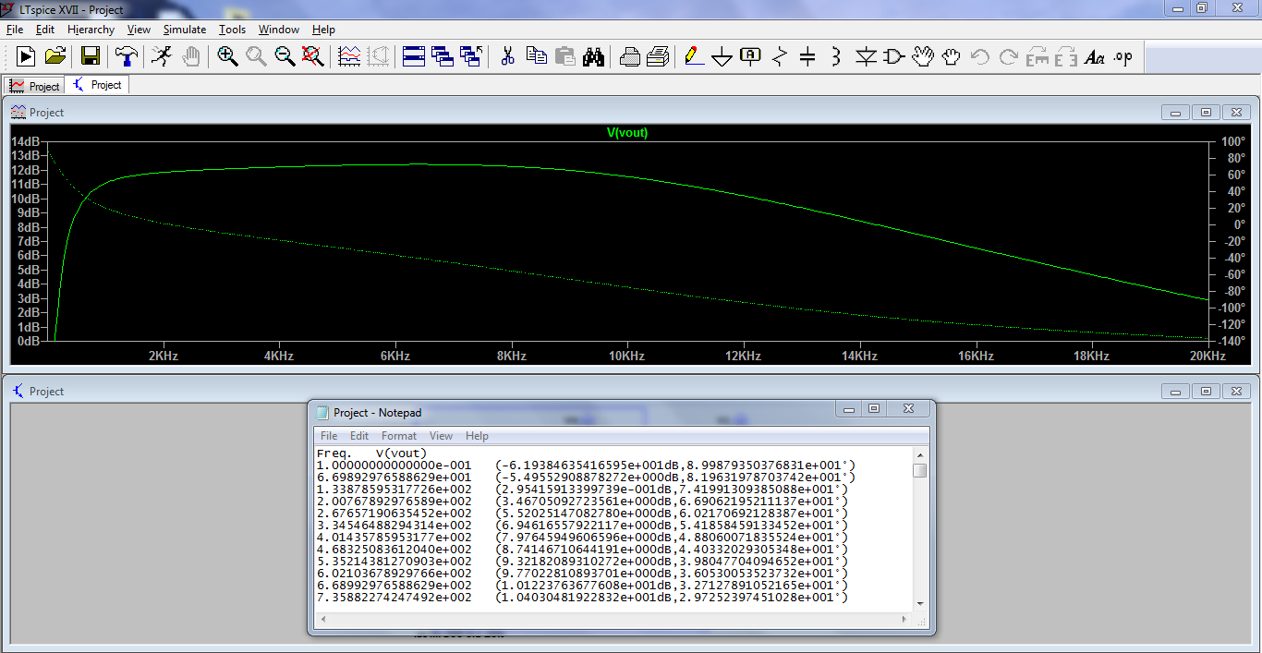
Task: Click the Autorange plot icon
Action: (349, 56)
